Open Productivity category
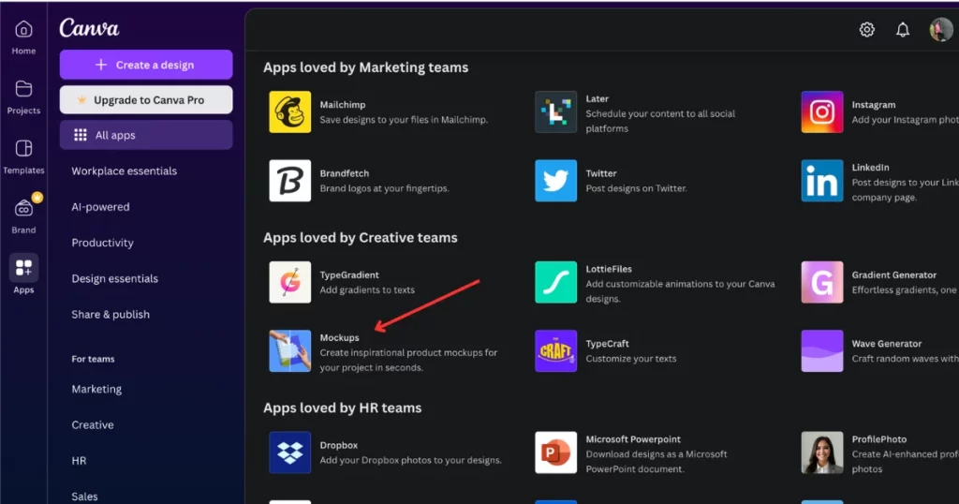Viewport: 959px width, 504px height. point(102,243)
